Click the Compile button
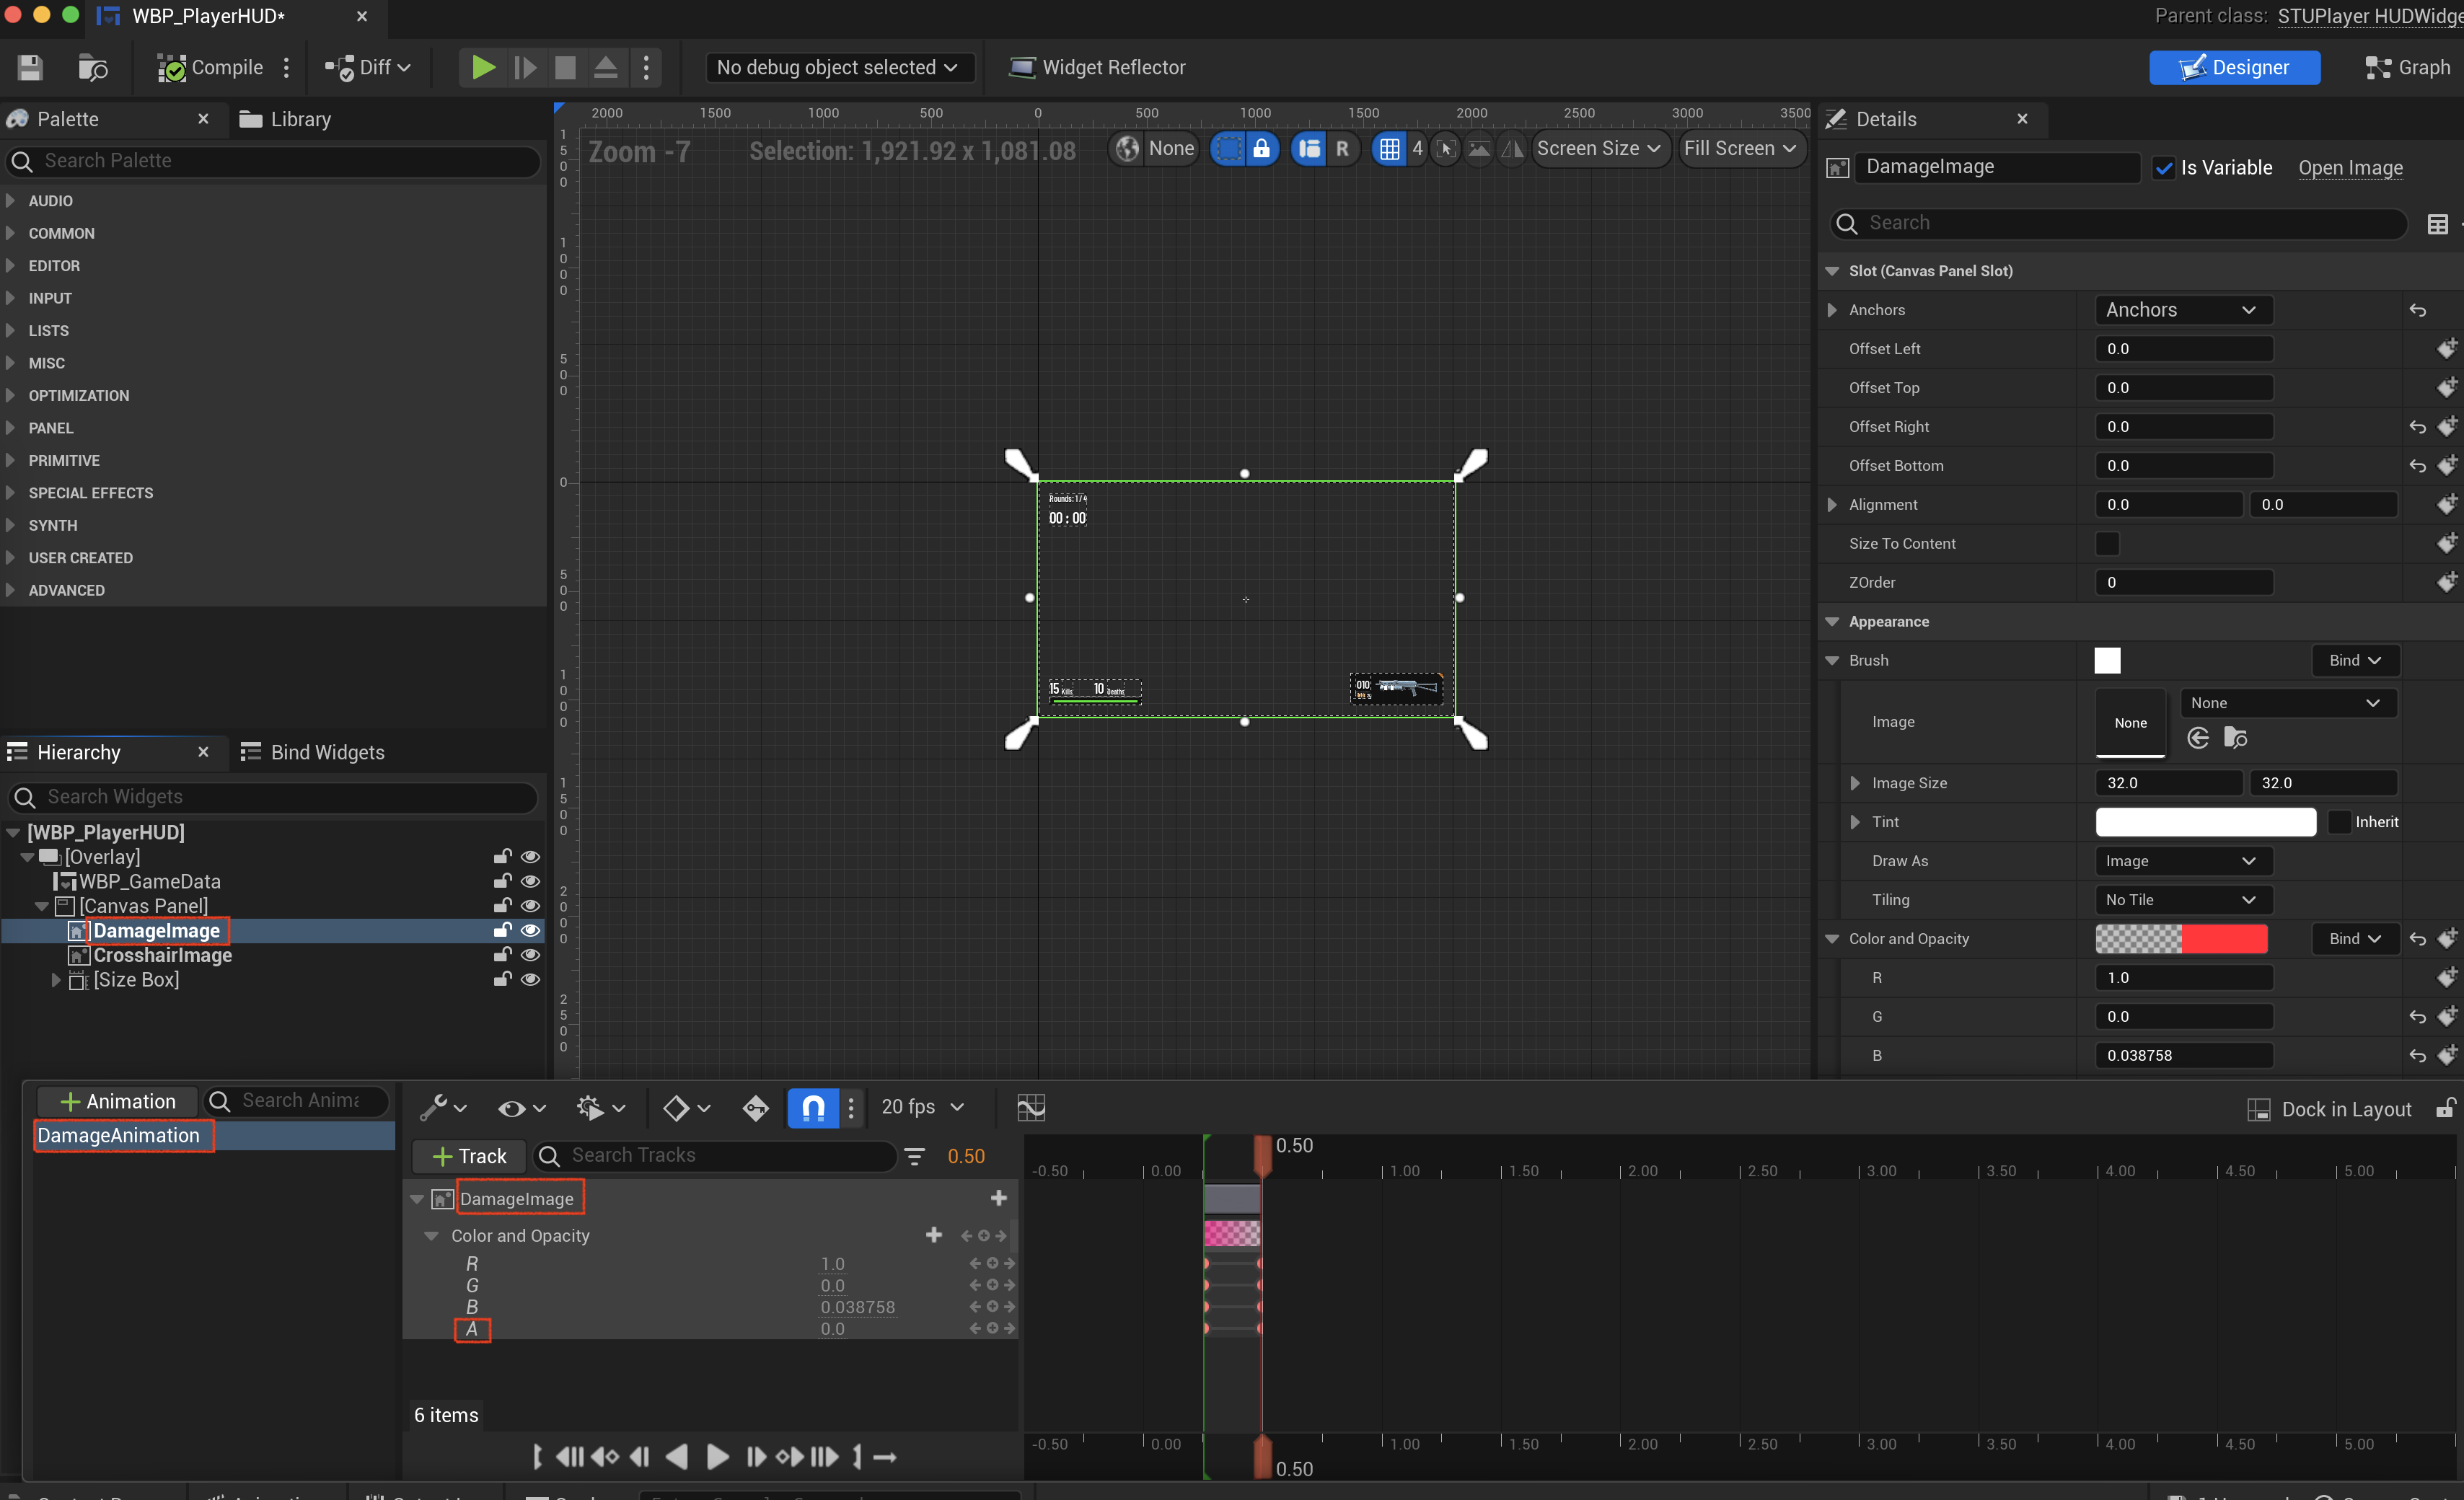This screenshot has width=2464, height=1500. [210, 67]
